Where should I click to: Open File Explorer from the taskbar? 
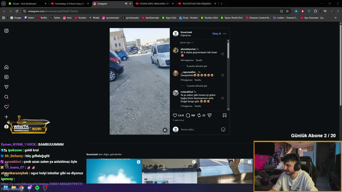[x=14, y=188]
